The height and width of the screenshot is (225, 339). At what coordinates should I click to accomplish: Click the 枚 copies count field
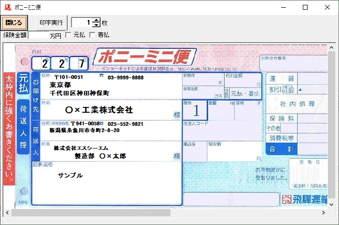[x=82, y=23]
